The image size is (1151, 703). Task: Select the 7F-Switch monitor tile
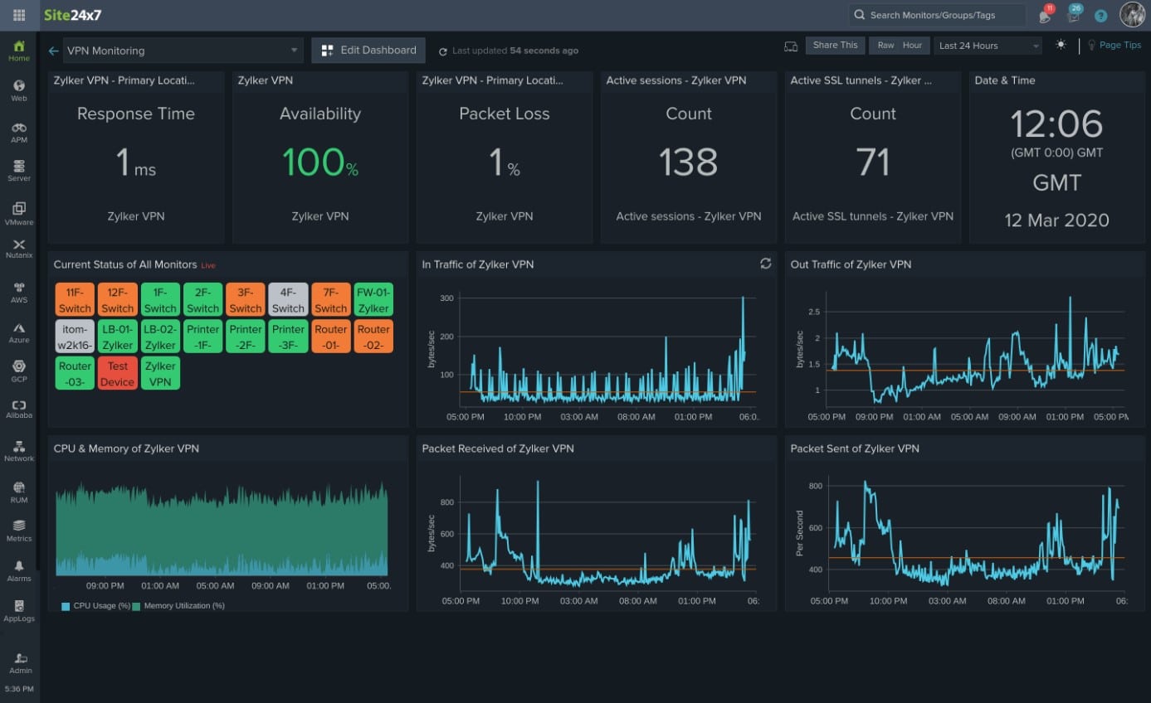click(331, 299)
